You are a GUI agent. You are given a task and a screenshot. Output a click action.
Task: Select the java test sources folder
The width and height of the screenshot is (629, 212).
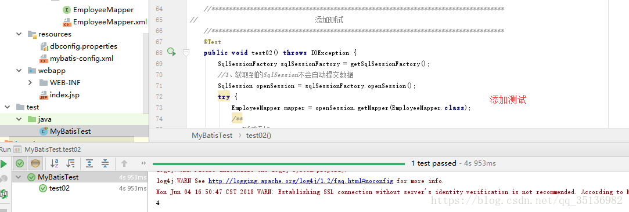point(45,119)
